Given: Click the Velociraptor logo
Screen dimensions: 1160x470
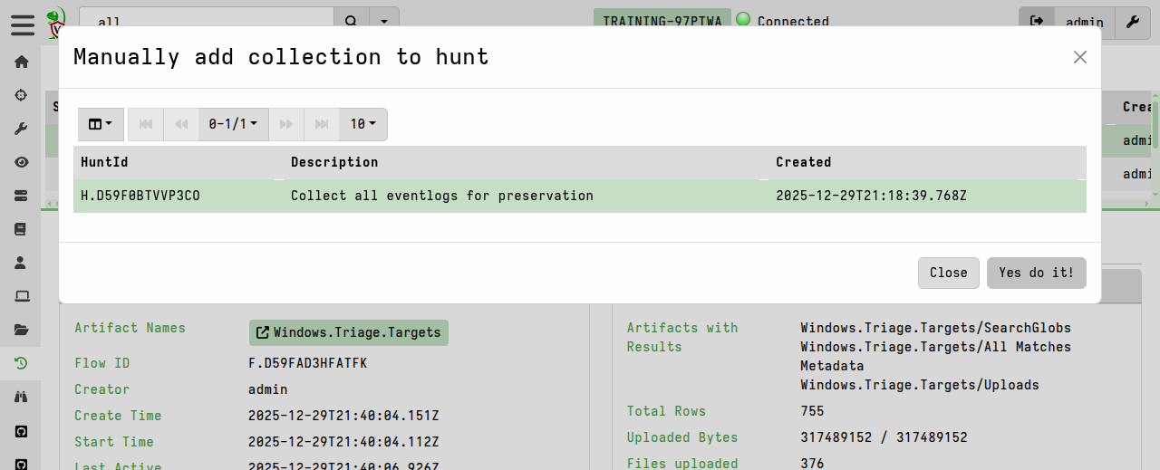Looking at the screenshot, I should (x=57, y=22).
